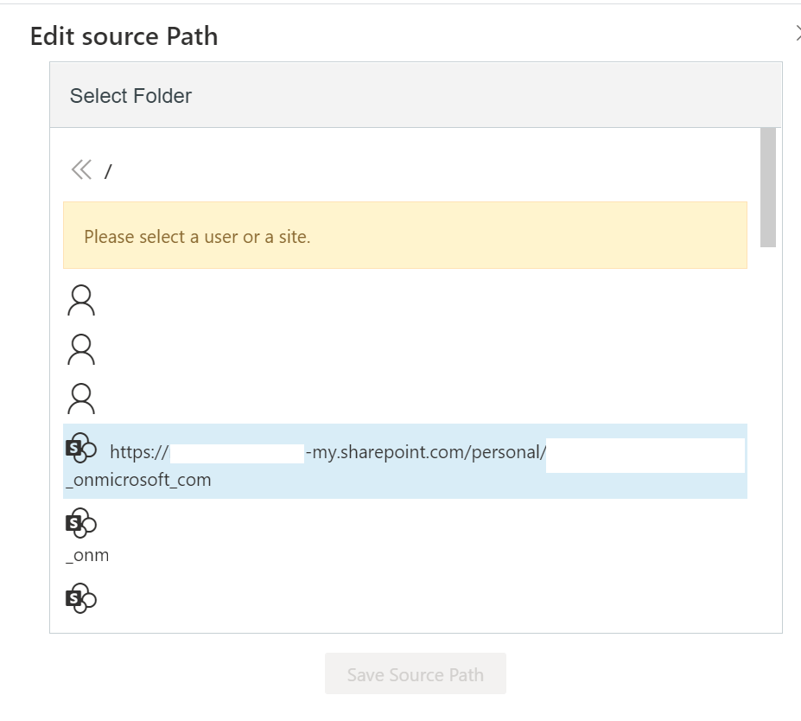Image resolution: width=801 pixels, height=721 pixels.
Task: Select the site labeled _onm
Action: pos(87,555)
